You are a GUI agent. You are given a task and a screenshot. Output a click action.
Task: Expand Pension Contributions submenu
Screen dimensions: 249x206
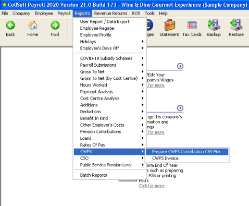coord(110,131)
